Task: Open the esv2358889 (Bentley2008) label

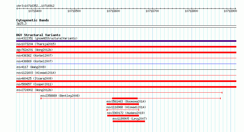Action: [x=60, y=96]
